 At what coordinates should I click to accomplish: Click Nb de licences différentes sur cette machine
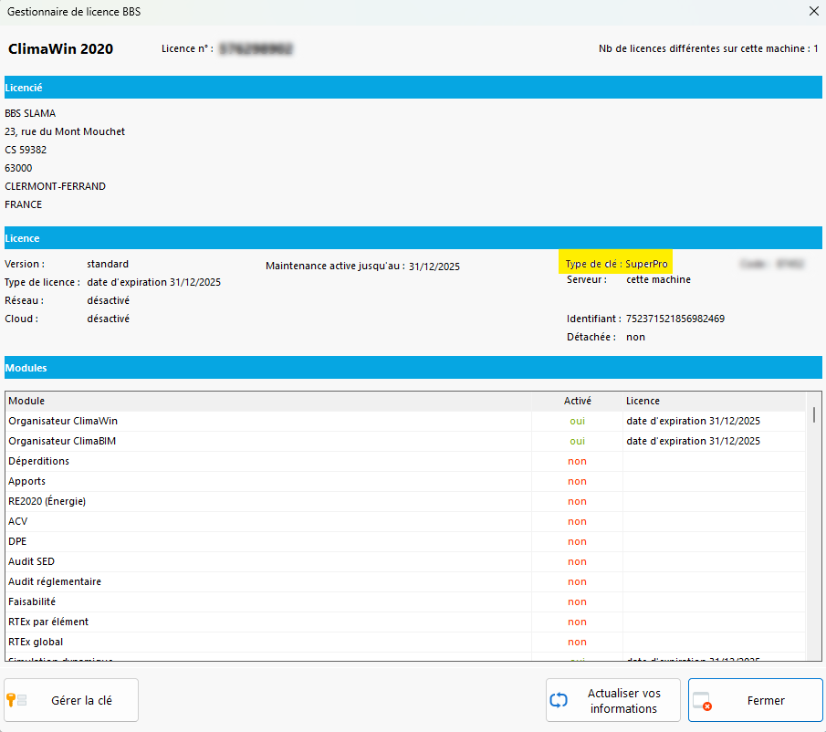pyautogui.click(x=708, y=48)
